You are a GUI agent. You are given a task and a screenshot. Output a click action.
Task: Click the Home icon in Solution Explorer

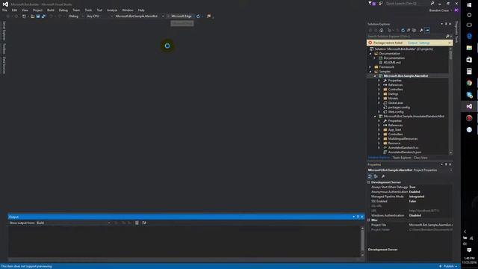[x=382, y=30]
